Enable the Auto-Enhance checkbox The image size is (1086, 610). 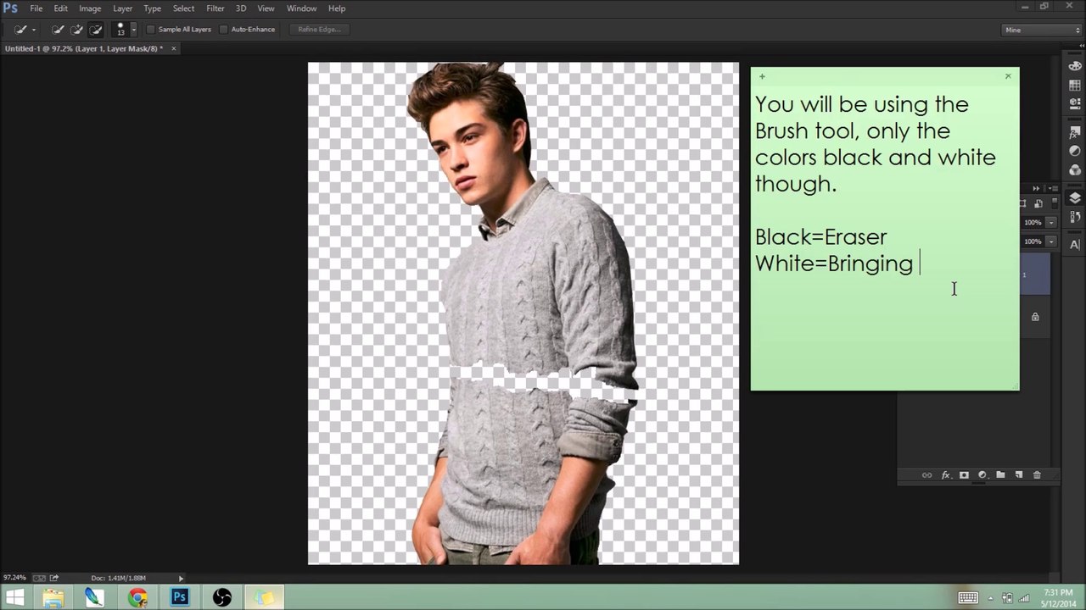point(224,30)
